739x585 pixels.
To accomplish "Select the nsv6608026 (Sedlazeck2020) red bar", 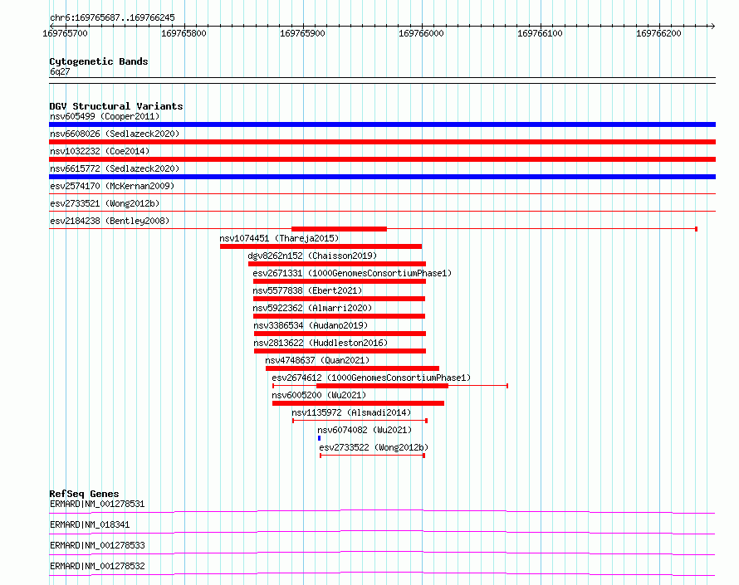I will click(382, 142).
